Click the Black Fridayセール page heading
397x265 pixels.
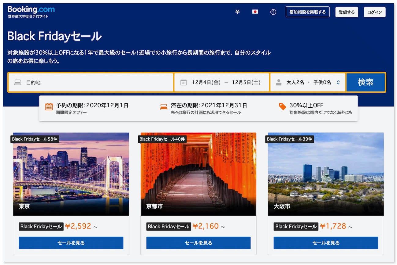point(54,36)
